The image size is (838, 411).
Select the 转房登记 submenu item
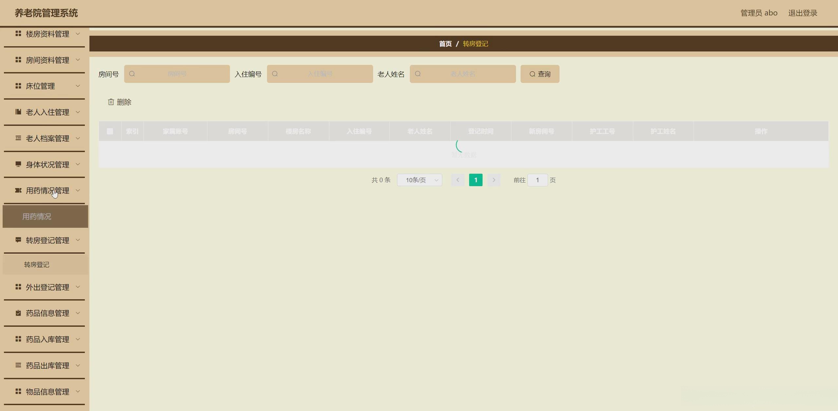pyautogui.click(x=37, y=265)
